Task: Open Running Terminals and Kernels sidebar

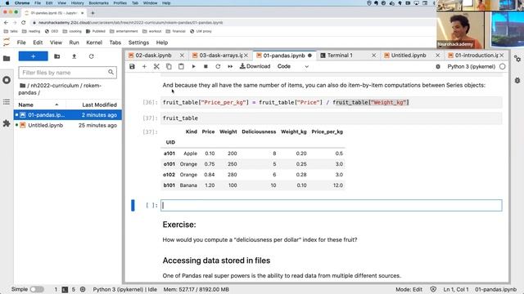Action: [7, 80]
